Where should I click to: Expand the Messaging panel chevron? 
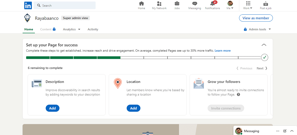pyautogui.click(x=292, y=131)
